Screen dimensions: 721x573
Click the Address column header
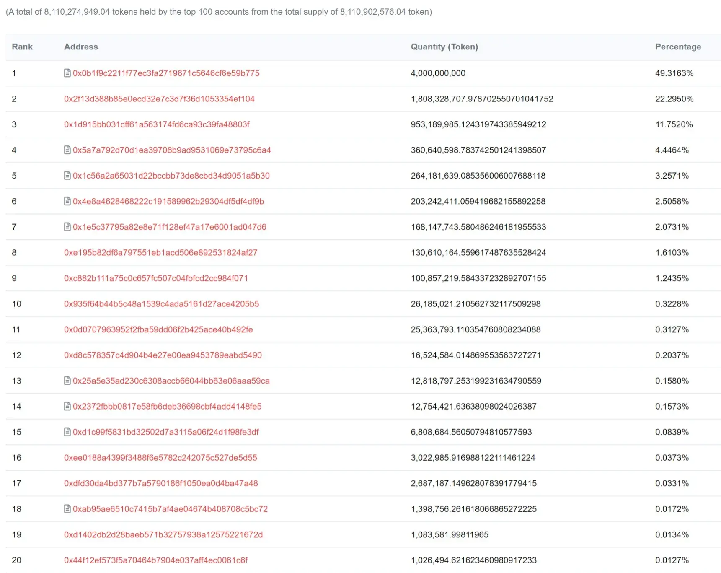click(x=81, y=47)
